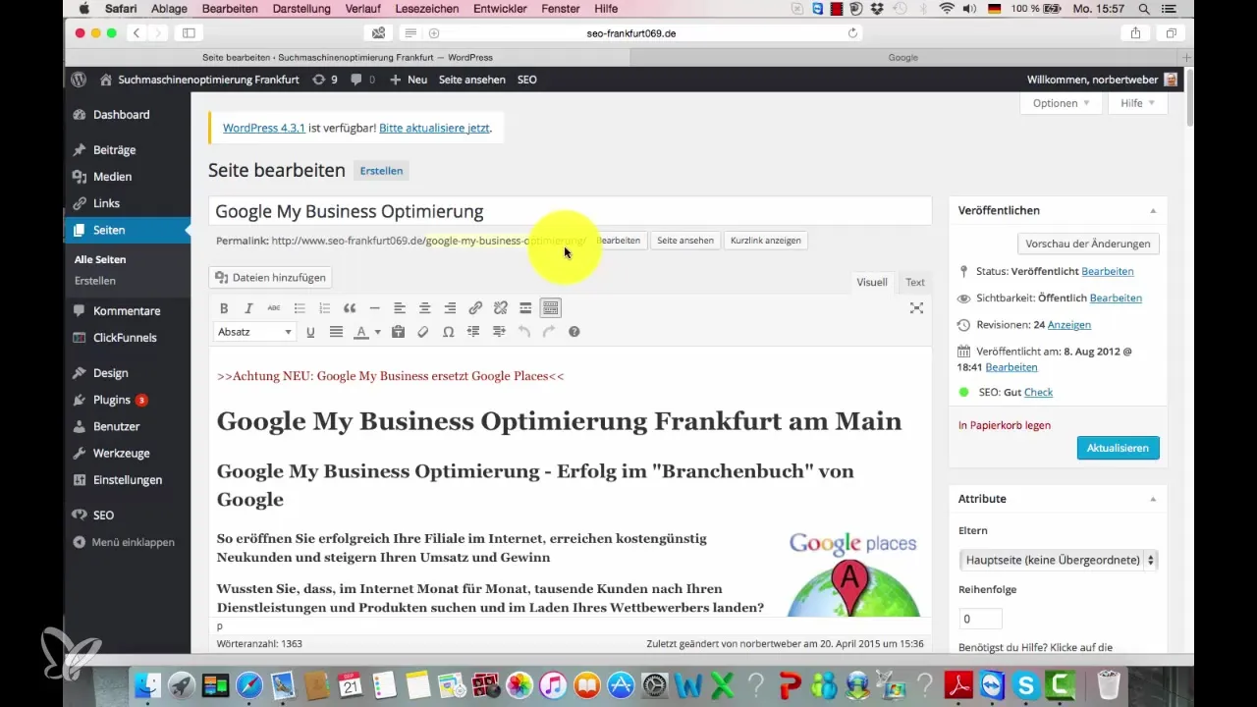Insert a numbered list
This screenshot has width=1257, height=707.
324,307
